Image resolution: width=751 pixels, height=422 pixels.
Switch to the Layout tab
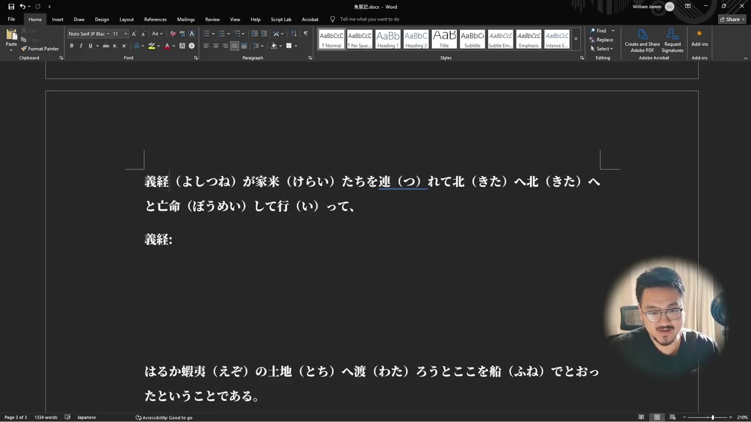(x=127, y=19)
